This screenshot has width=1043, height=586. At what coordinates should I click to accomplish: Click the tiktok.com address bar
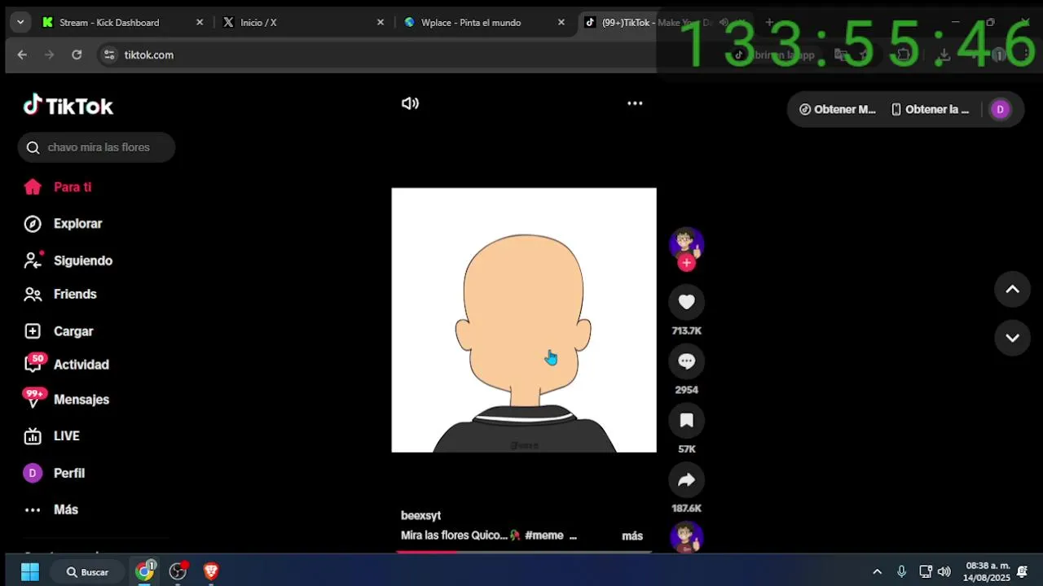(x=148, y=55)
